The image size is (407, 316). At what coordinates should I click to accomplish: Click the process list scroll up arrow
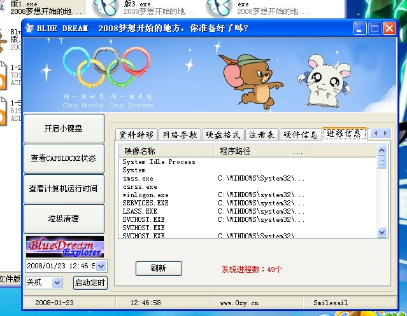click(x=382, y=150)
